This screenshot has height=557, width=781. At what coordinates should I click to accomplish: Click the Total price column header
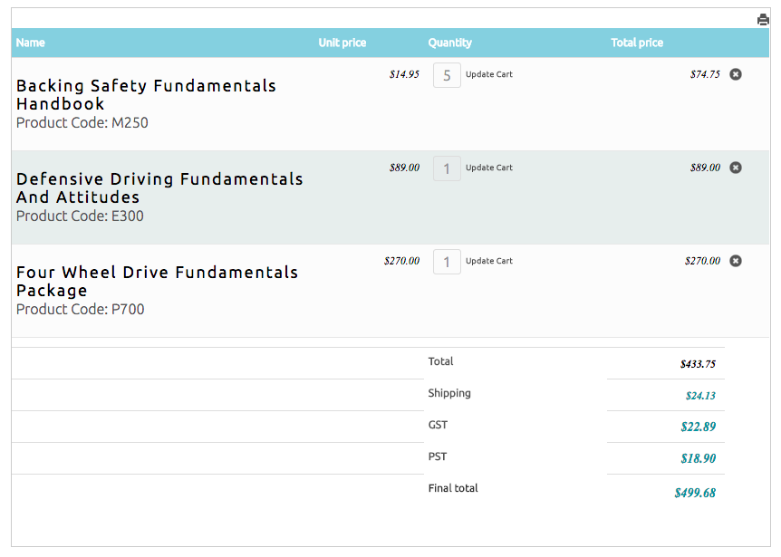(x=637, y=43)
